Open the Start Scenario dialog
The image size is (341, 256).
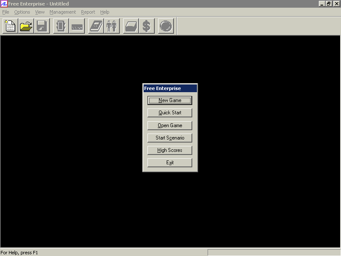tap(170, 137)
